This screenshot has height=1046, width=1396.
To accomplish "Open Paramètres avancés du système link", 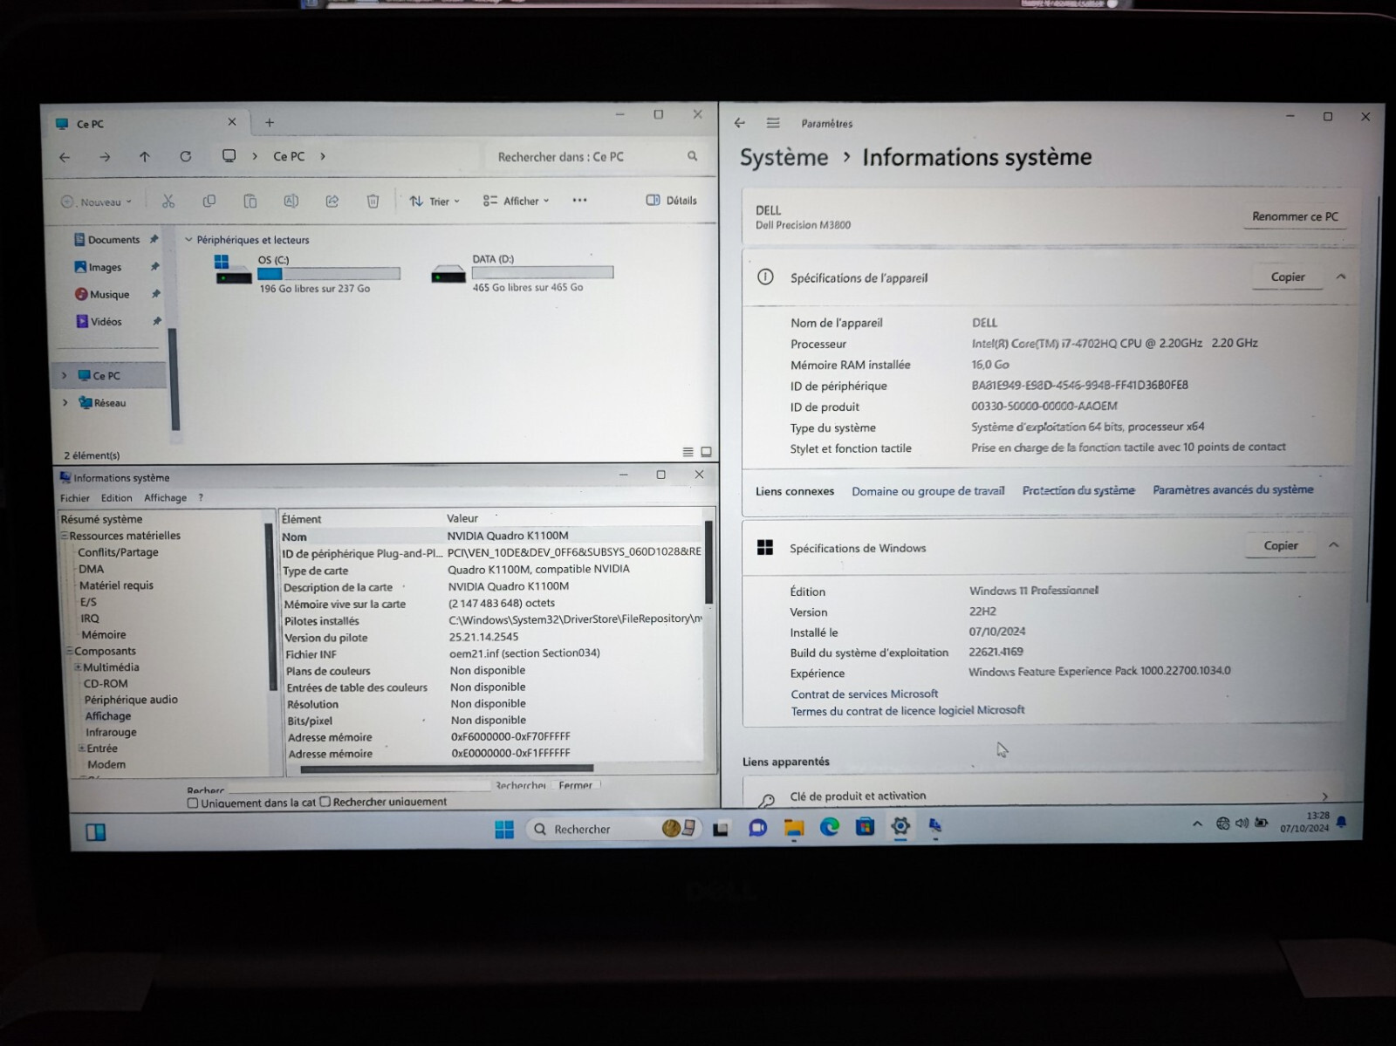I will [x=1233, y=489].
